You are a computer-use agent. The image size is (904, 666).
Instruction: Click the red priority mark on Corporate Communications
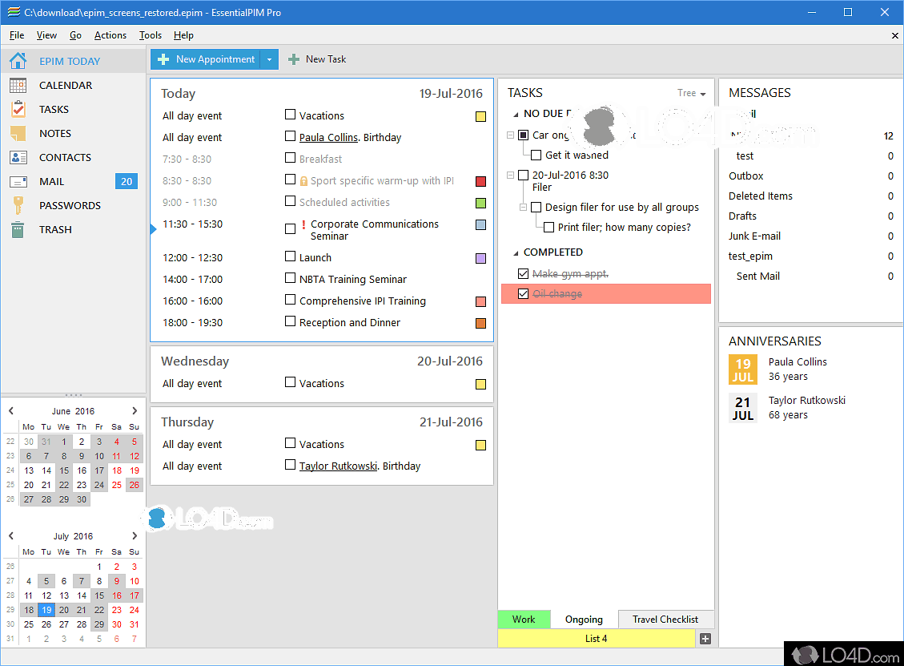[303, 224]
